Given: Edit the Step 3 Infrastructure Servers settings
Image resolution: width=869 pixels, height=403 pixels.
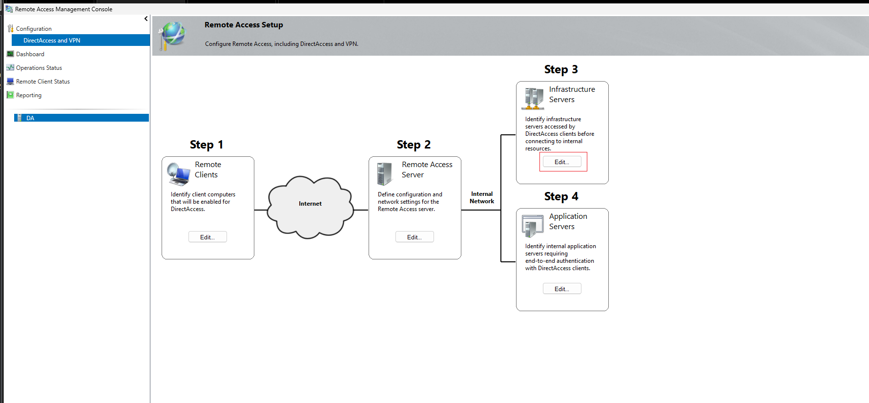Looking at the screenshot, I should (562, 162).
